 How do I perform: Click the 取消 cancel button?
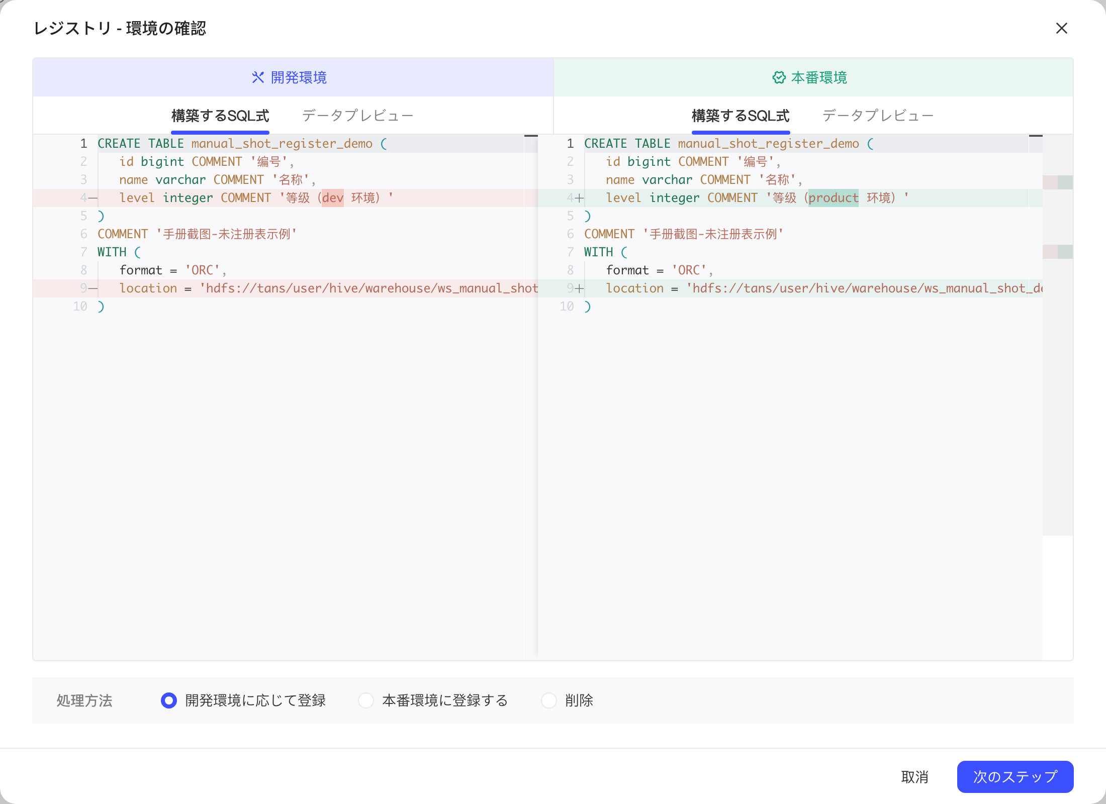pyautogui.click(x=914, y=776)
